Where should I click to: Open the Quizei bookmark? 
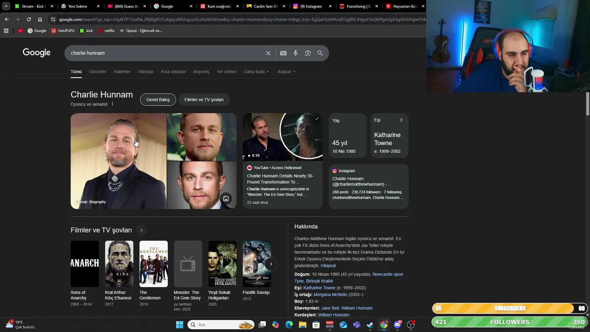pyautogui.click(x=141, y=31)
